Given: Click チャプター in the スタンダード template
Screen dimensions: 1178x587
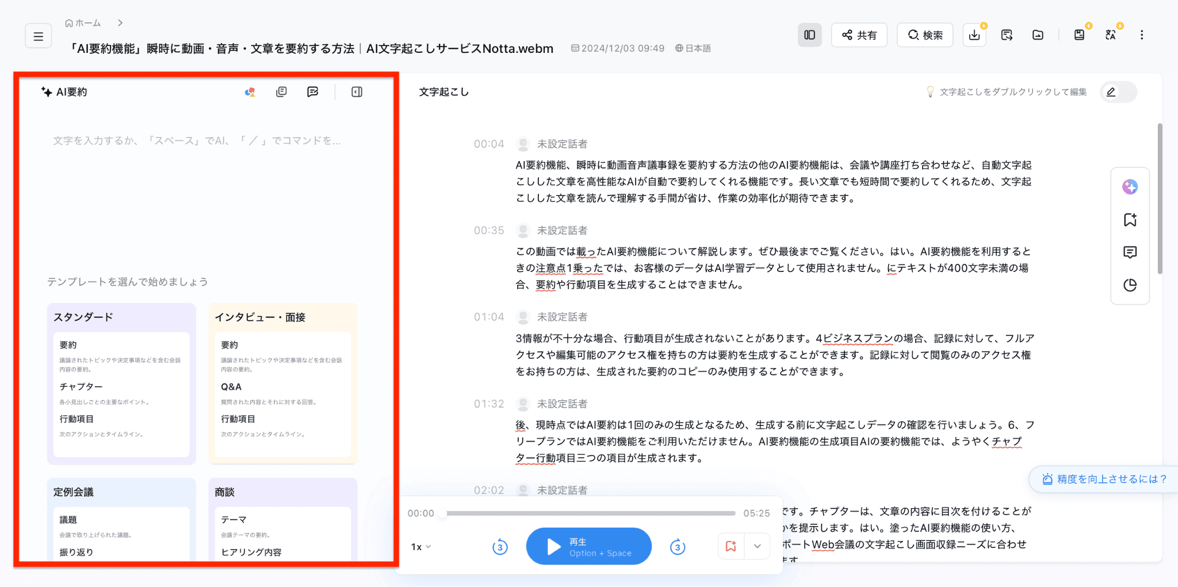Looking at the screenshot, I should pos(81,387).
